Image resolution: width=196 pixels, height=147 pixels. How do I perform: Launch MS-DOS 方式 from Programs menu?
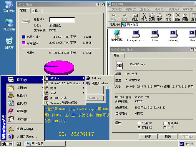coord(64,98)
